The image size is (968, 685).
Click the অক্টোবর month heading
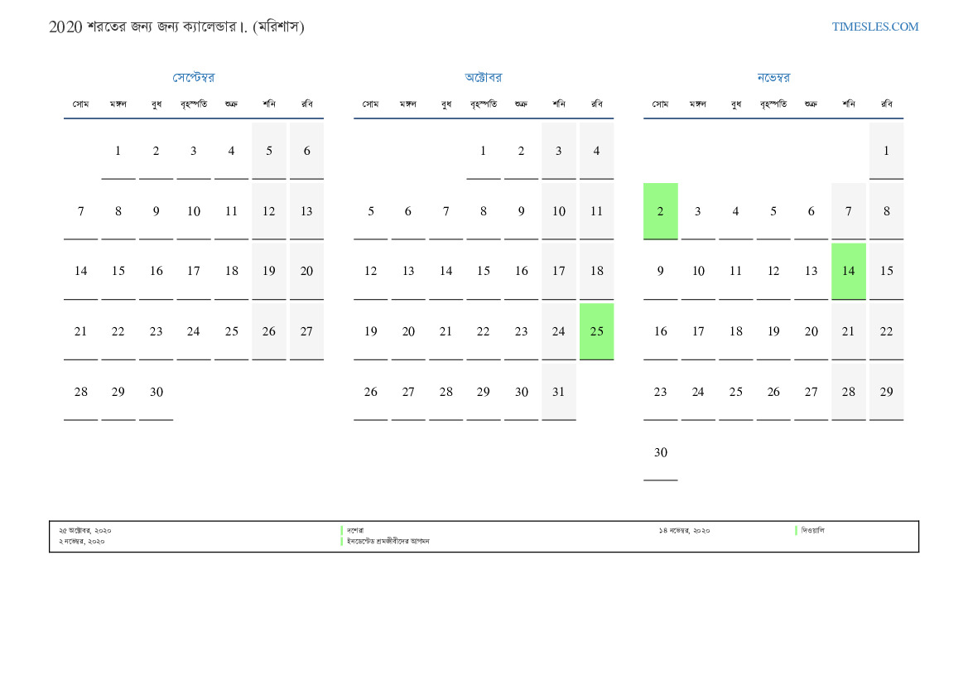click(484, 78)
